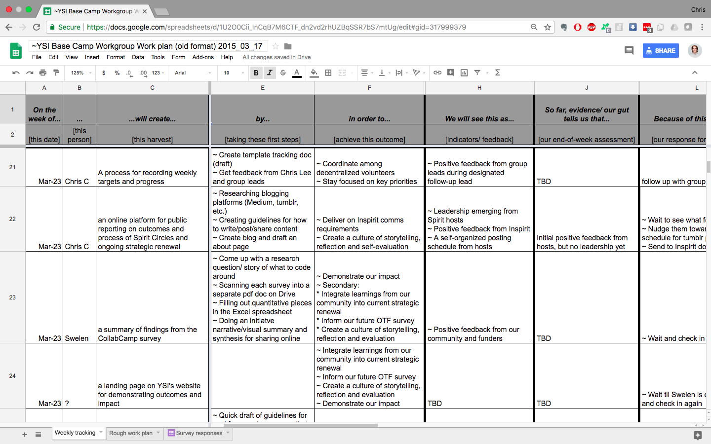Open the font size 10 dropdown
Viewport: 711px width, 444px height.
click(234, 73)
